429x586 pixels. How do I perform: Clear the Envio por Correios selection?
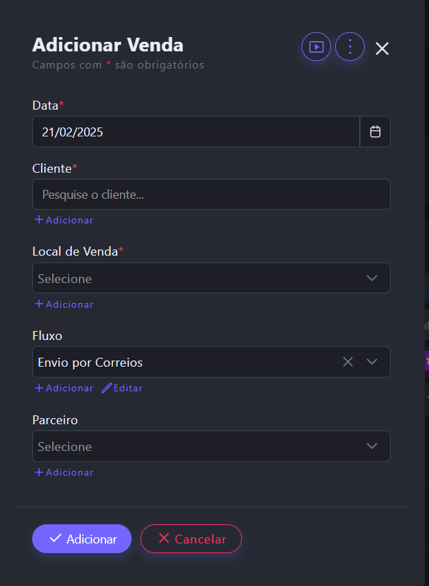tap(348, 362)
